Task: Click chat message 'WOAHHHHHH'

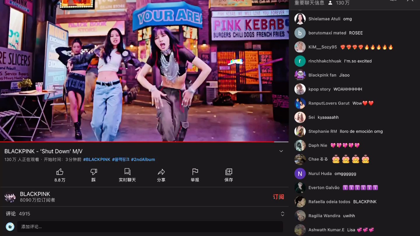Action: [x=348, y=89]
